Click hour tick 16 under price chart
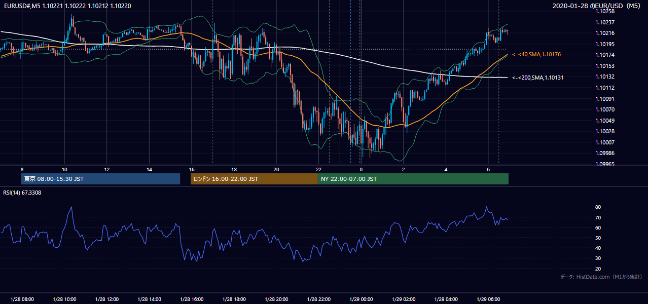 pyautogui.click(x=191, y=169)
